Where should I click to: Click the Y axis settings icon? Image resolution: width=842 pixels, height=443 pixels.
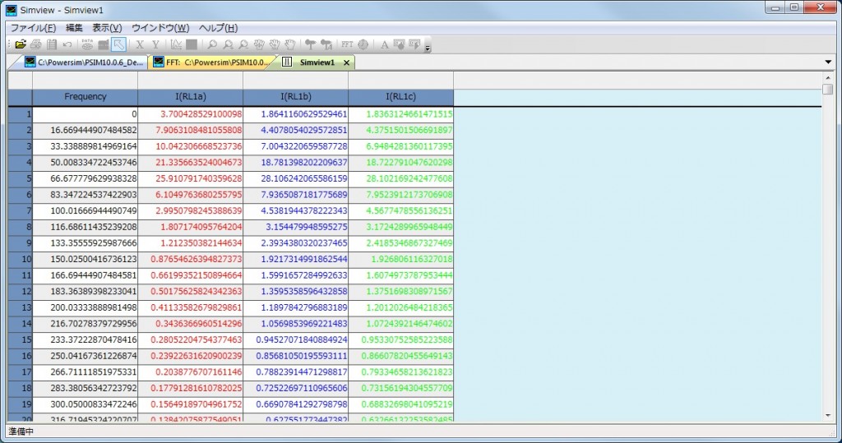(x=155, y=44)
